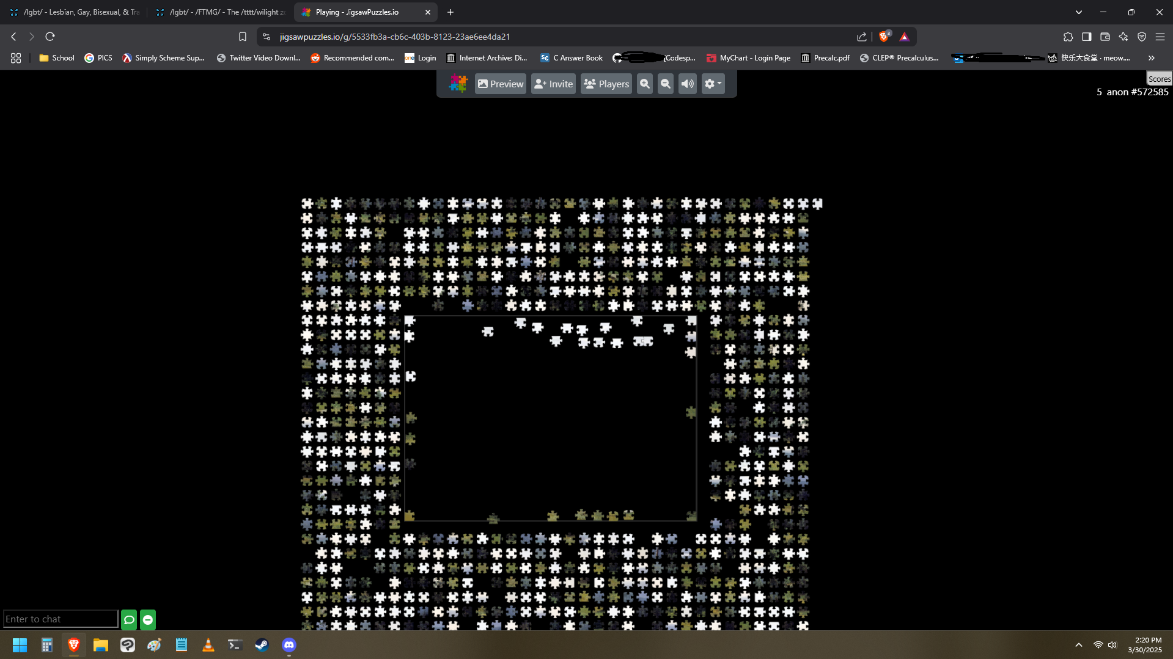Viewport: 1173px width, 659px height.
Task: Open Brave Shields panel
Action: 884,37
